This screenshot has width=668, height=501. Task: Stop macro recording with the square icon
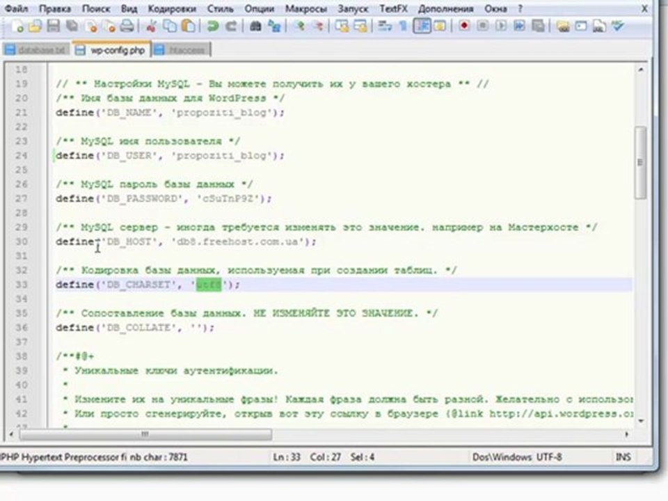483,26
